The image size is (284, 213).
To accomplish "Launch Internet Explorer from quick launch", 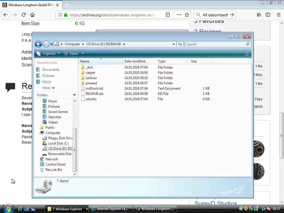I will pos(20,209).
